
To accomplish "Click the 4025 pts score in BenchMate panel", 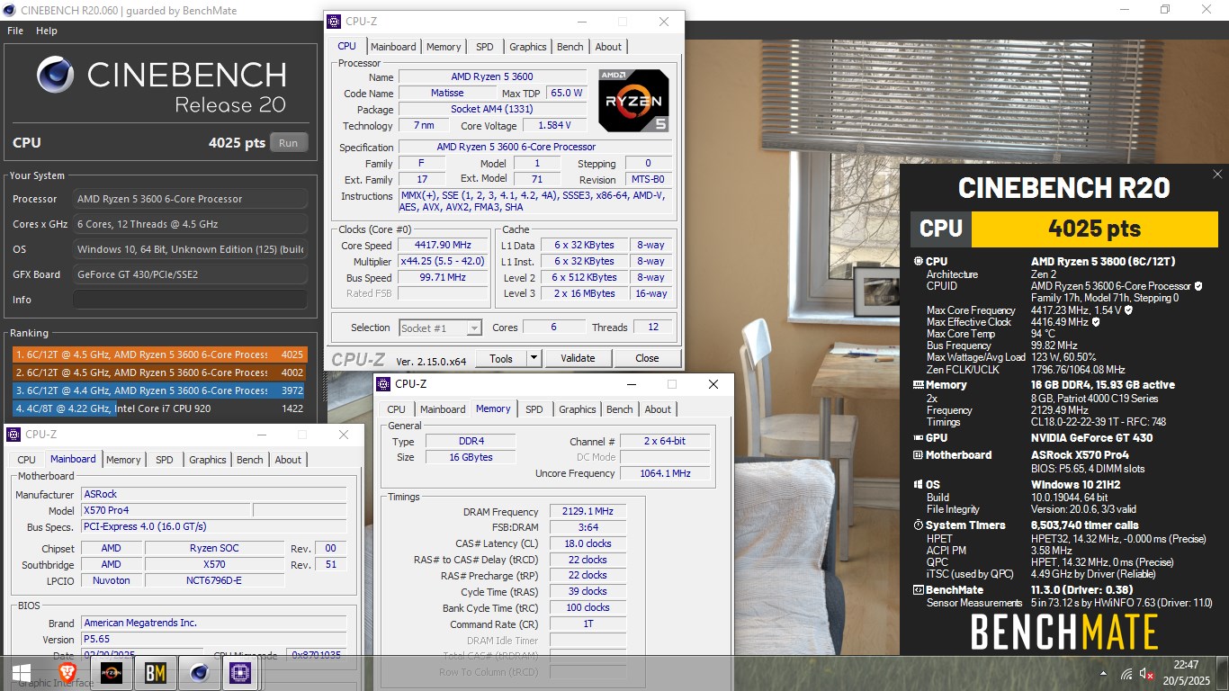I will [1094, 229].
